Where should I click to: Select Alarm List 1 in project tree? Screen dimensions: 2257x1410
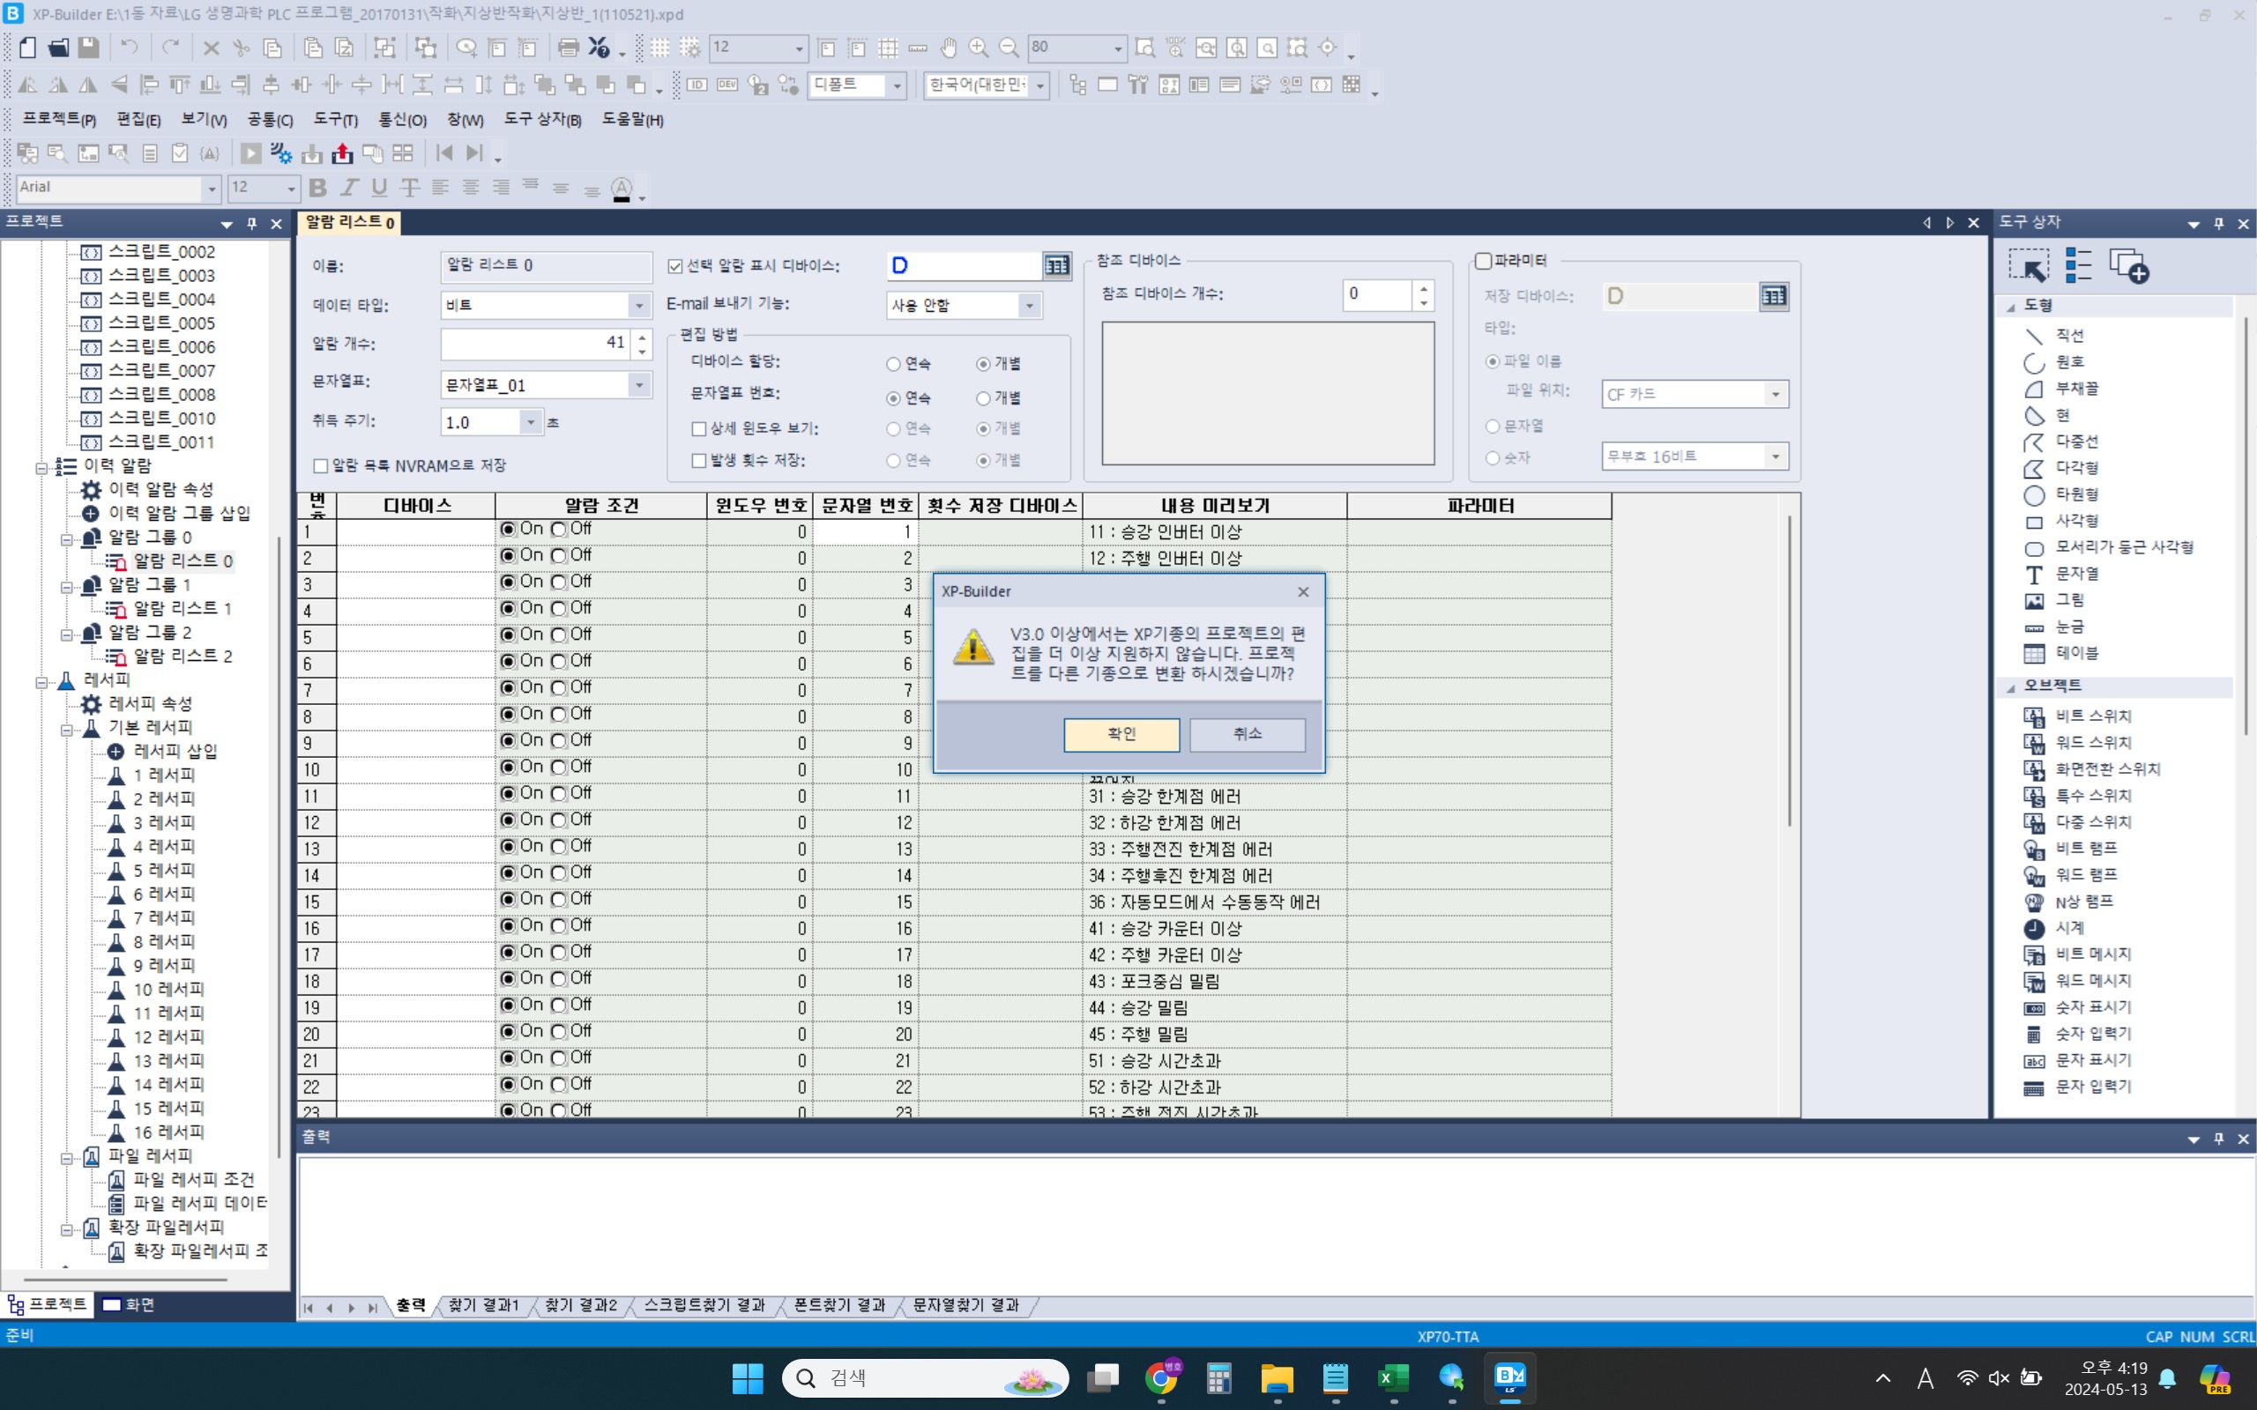point(182,609)
